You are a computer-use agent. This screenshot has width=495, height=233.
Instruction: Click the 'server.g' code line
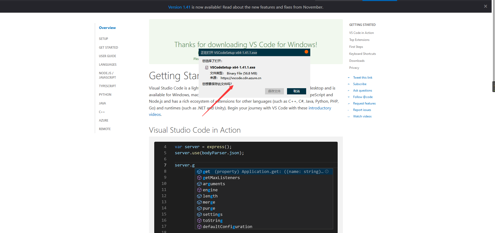coord(185,165)
